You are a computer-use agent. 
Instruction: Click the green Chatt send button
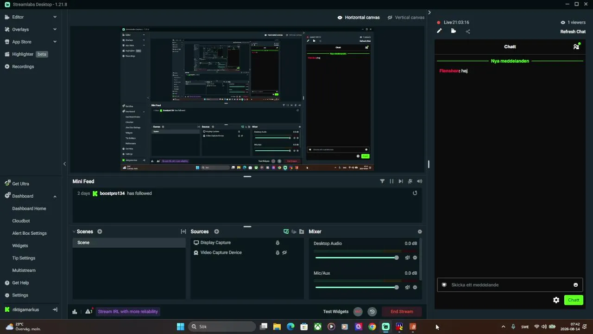[x=574, y=300]
